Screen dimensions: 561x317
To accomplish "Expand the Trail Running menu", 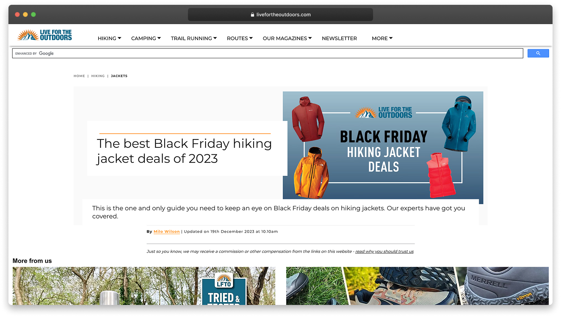I will click(x=194, y=39).
